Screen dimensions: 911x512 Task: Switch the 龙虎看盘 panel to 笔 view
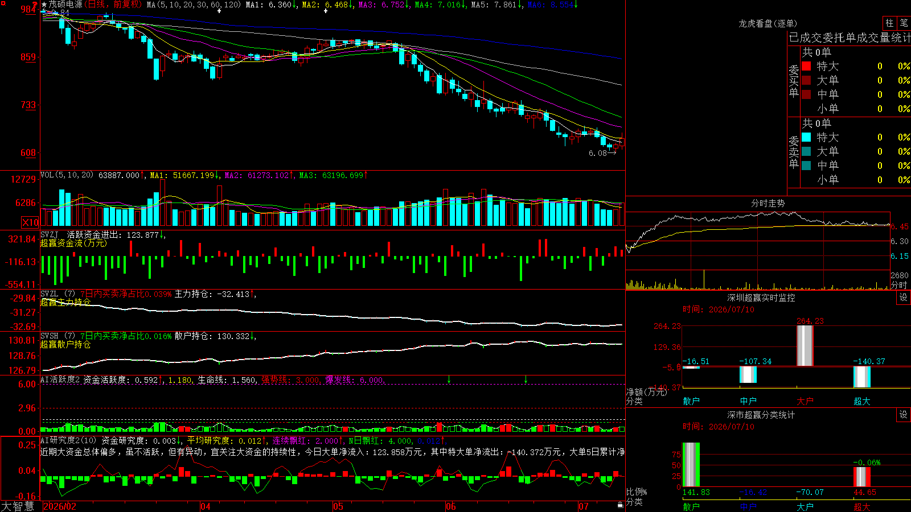pyautogui.click(x=904, y=23)
